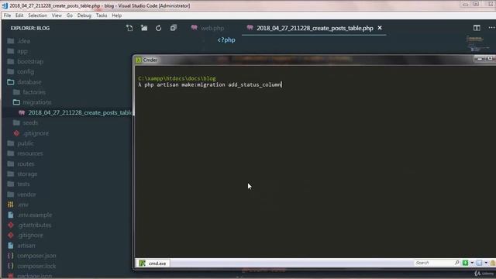Open the Debug menu

click(84, 15)
